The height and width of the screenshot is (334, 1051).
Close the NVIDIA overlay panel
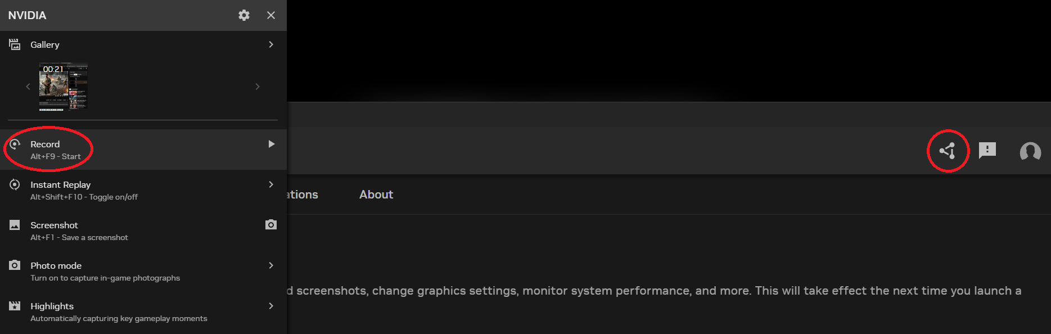click(271, 15)
